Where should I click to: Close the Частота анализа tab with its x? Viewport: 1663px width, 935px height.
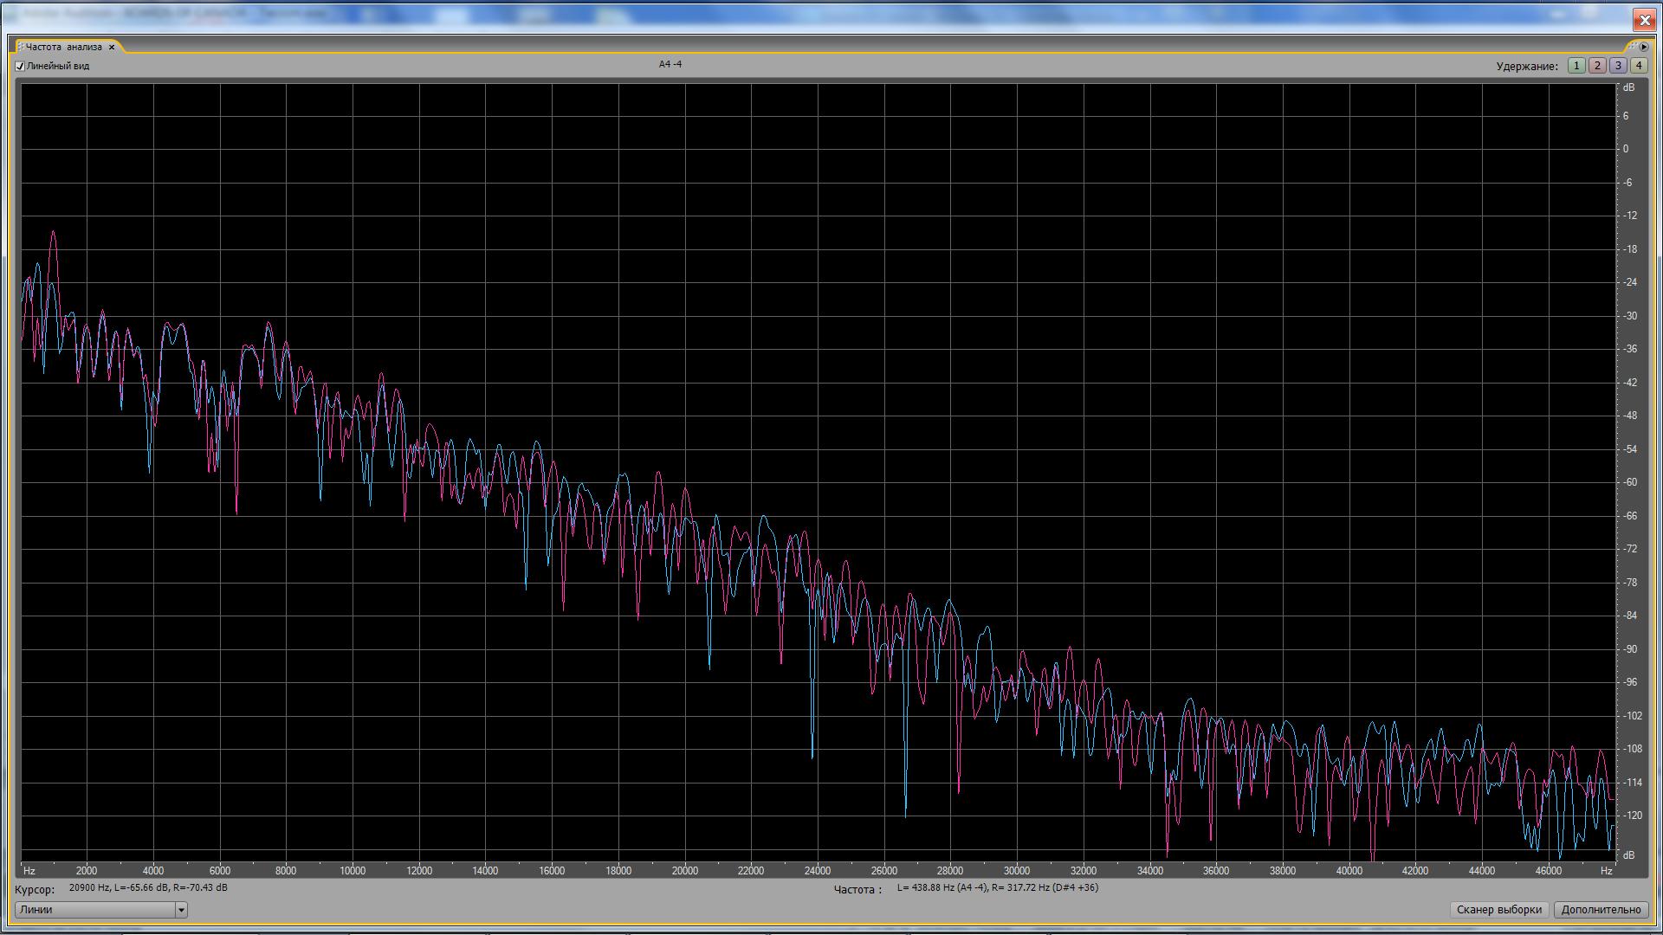point(112,48)
